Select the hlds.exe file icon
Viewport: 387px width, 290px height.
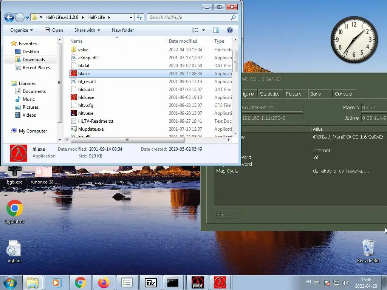[x=74, y=97]
